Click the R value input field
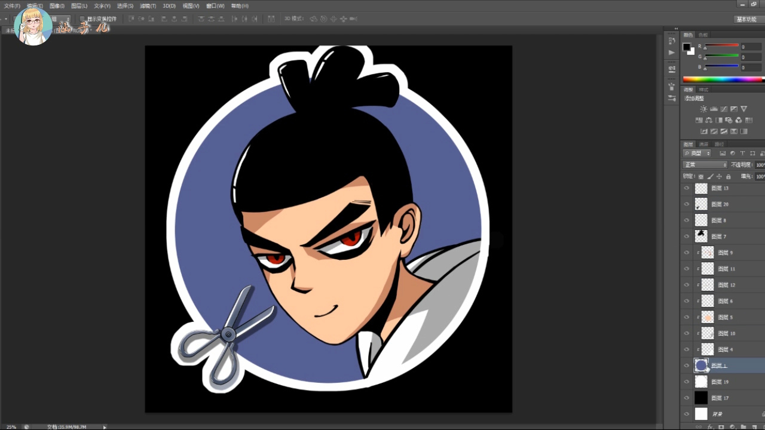 [x=751, y=47]
